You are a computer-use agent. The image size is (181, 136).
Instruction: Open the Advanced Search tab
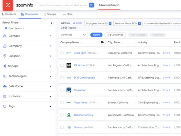point(109,5)
